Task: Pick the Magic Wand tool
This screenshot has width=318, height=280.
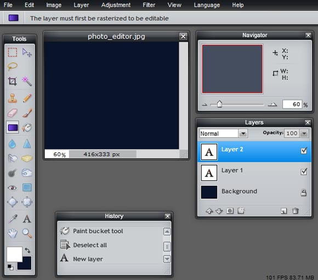Action: coord(27,81)
